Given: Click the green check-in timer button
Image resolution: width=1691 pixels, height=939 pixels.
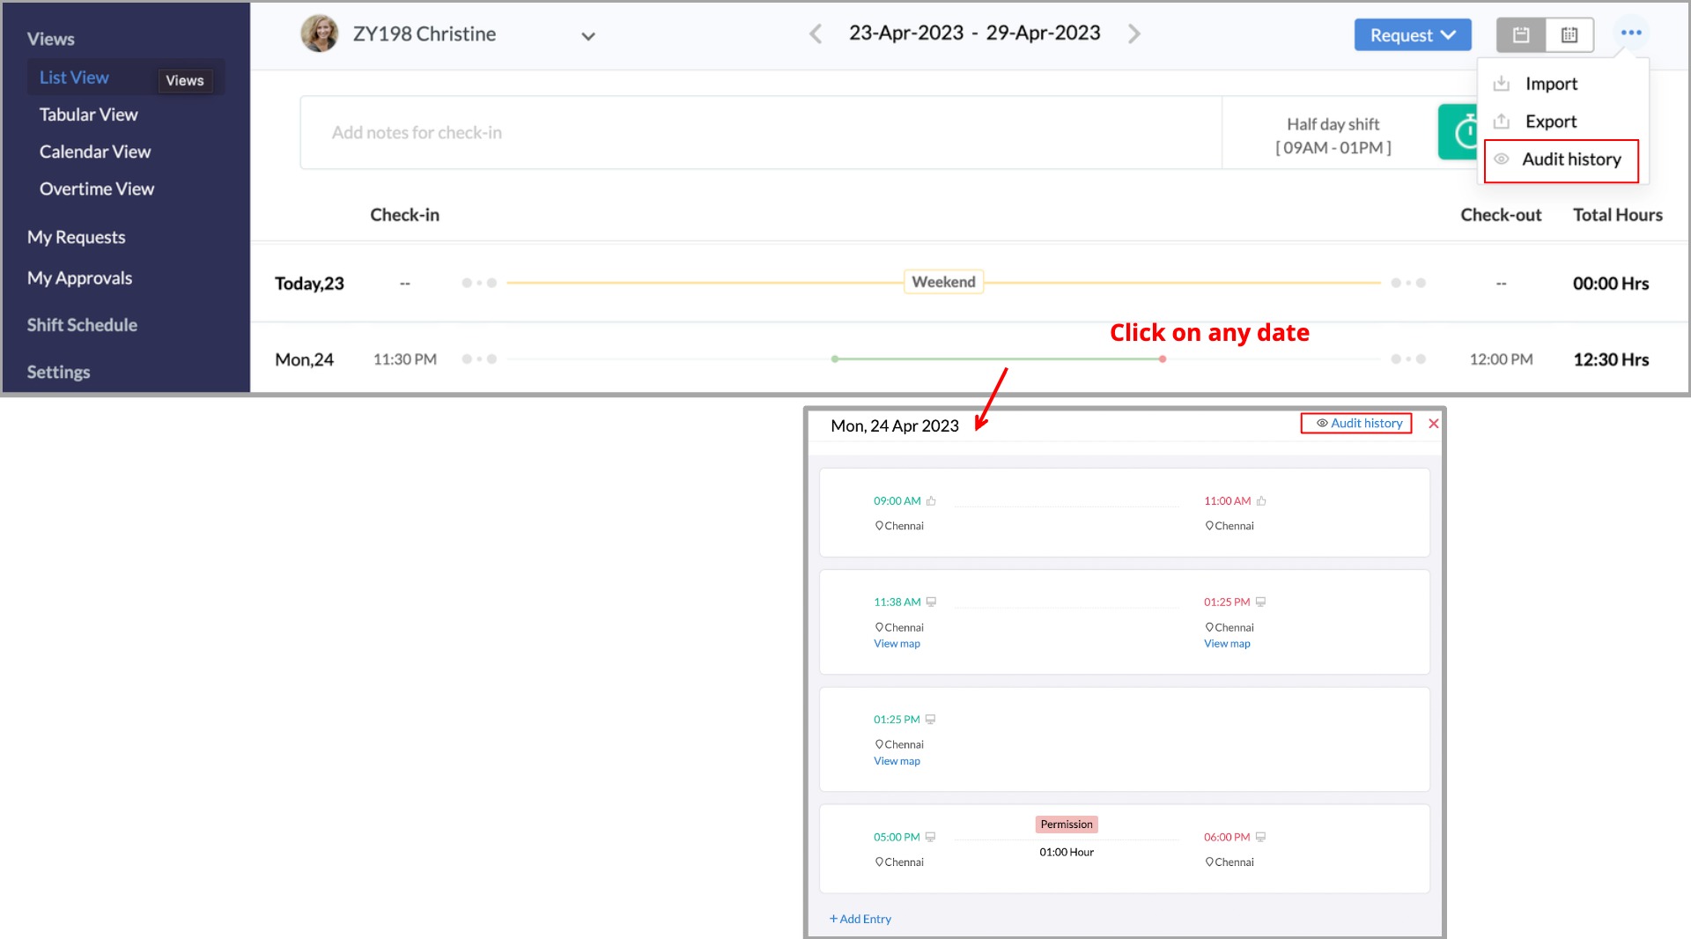Looking at the screenshot, I should (x=1458, y=132).
